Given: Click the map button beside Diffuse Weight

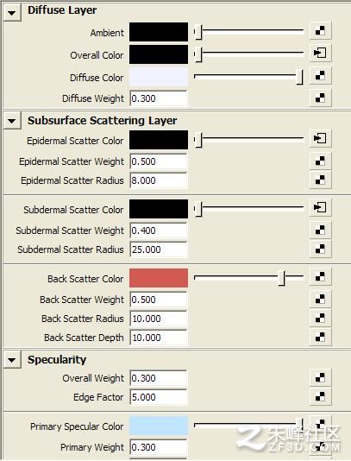Looking at the screenshot, I should (x=320, y=98).
